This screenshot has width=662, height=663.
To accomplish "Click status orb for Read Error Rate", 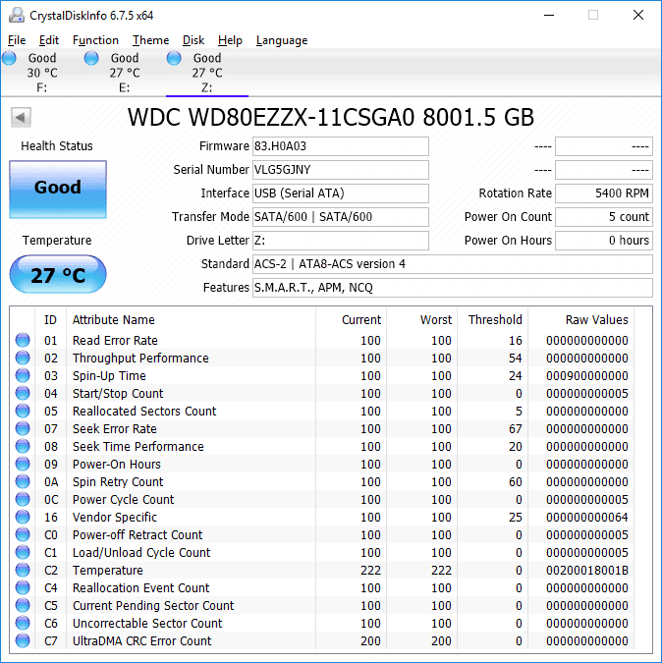I will click(x=23, y=341).
